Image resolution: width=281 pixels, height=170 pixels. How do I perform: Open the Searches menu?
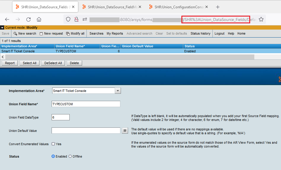96,34
